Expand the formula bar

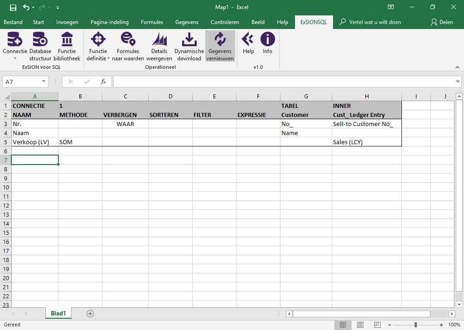[458, 82]
